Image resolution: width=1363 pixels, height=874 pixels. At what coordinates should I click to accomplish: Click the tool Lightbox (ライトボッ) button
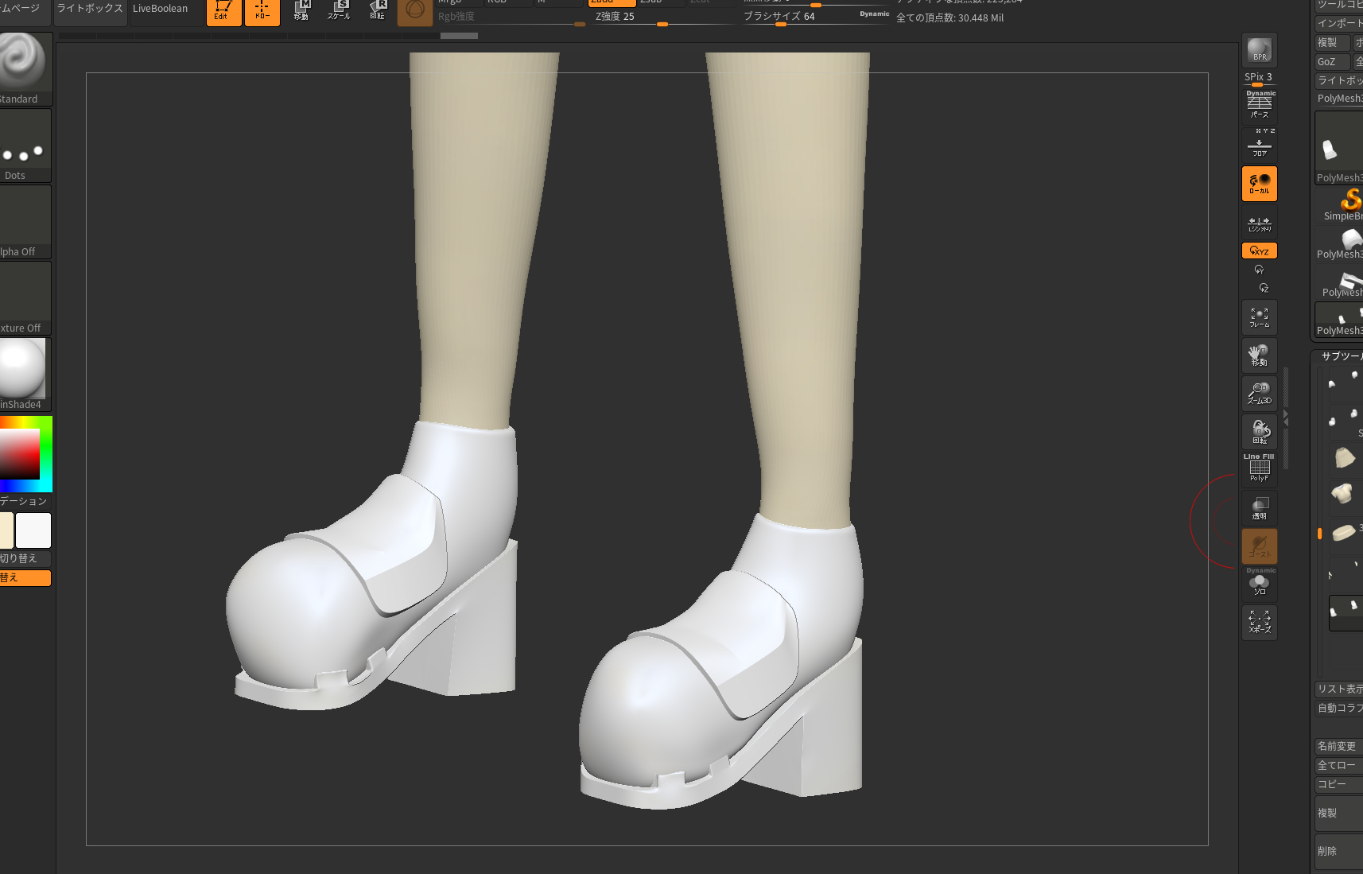(x=1339, y=81)
